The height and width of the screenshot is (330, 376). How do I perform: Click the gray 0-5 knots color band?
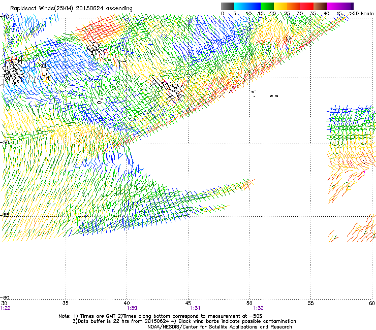click(x=228, y=6)
